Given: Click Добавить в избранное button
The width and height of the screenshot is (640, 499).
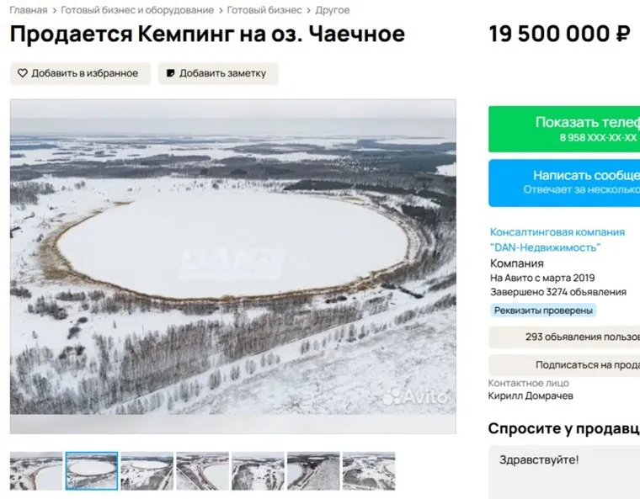Looking at the screenshot, I should [80, 73].
